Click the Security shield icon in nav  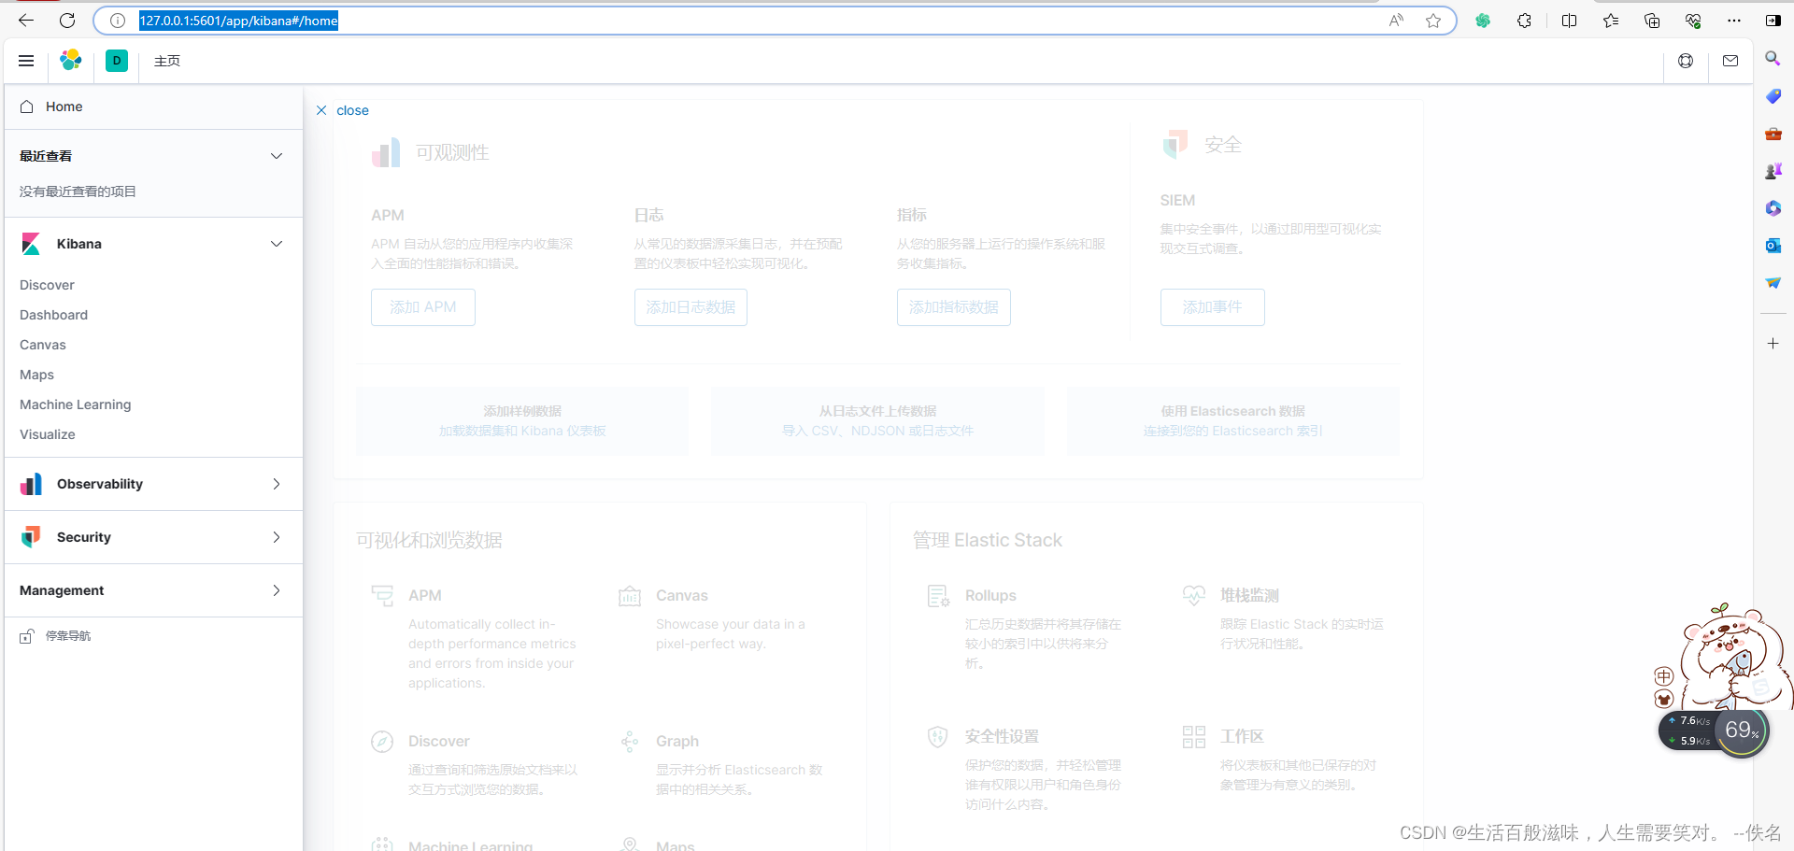(x=31, y=537)
